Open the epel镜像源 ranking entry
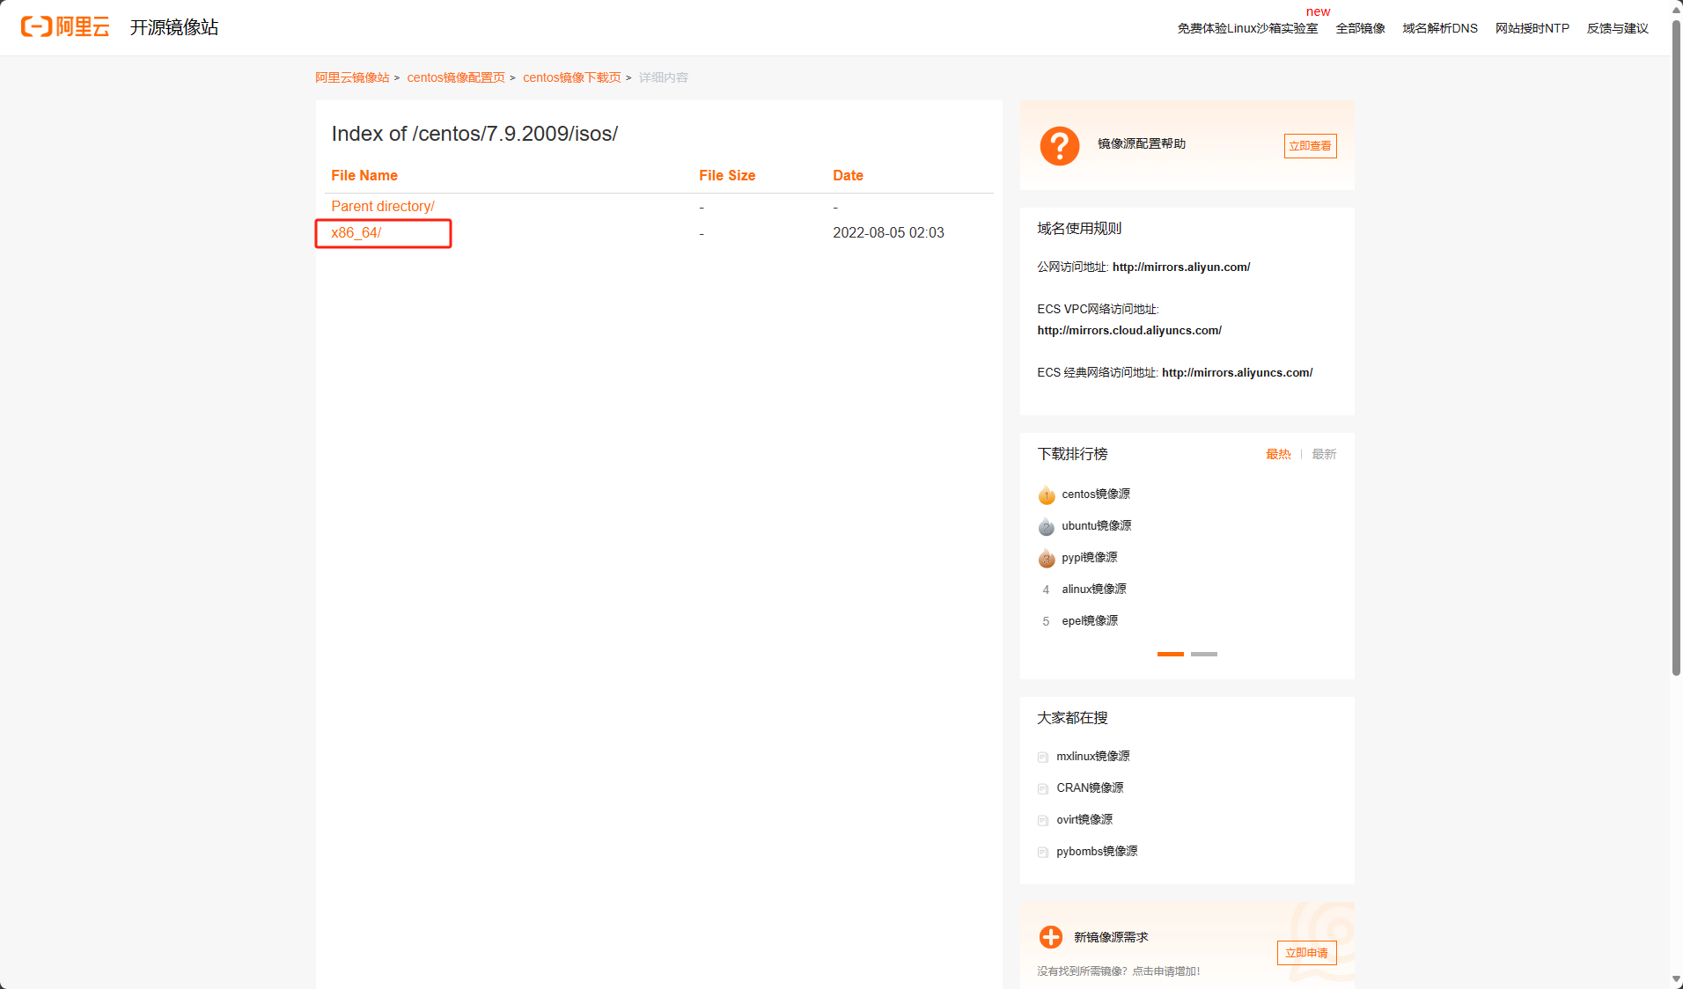The image size is (1683, 989). tap(1090, 621)
